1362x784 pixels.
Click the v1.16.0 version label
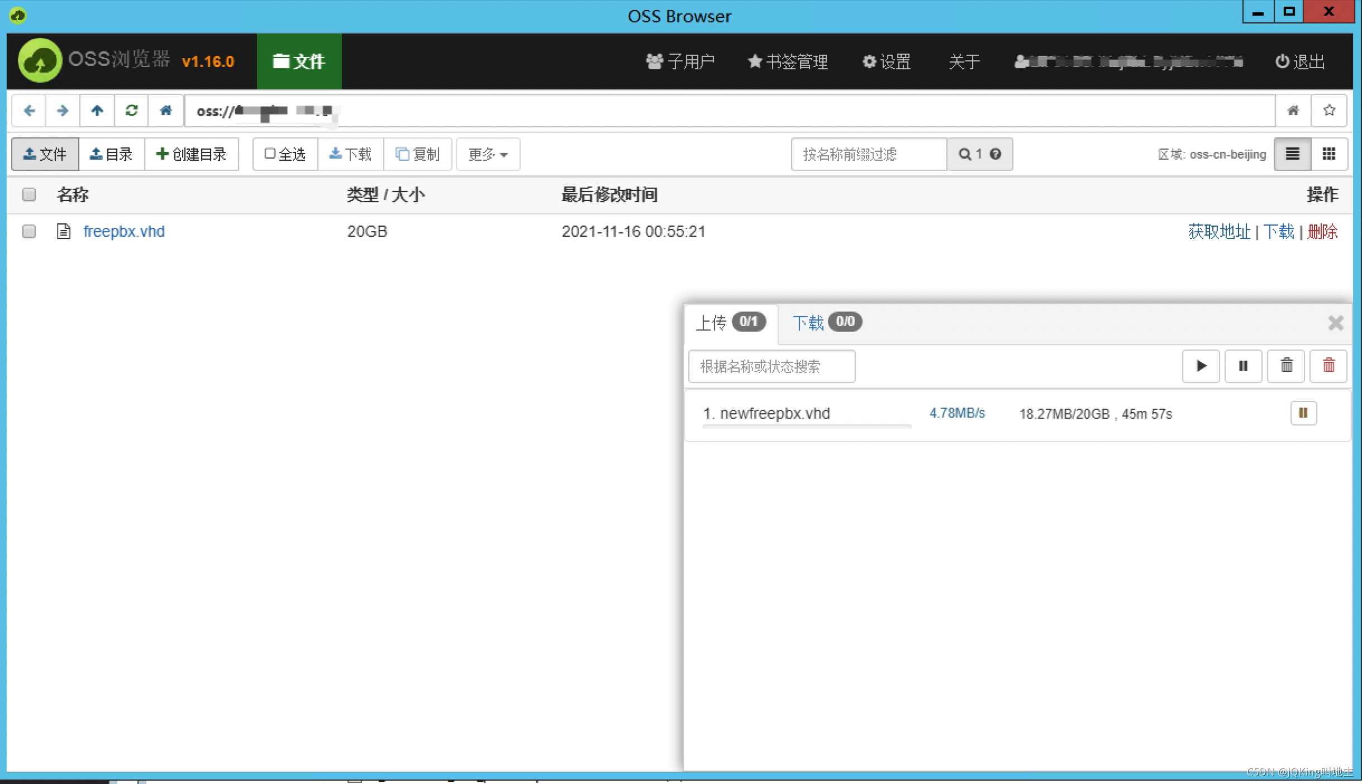(208, 61)
